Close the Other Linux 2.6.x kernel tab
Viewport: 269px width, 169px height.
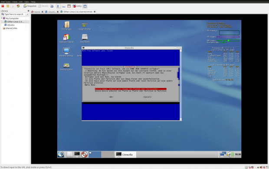coord(95,12)
